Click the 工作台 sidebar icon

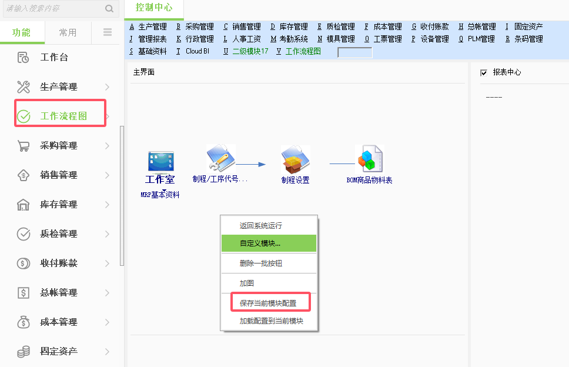pyautogui.click(x=24, y=58)
